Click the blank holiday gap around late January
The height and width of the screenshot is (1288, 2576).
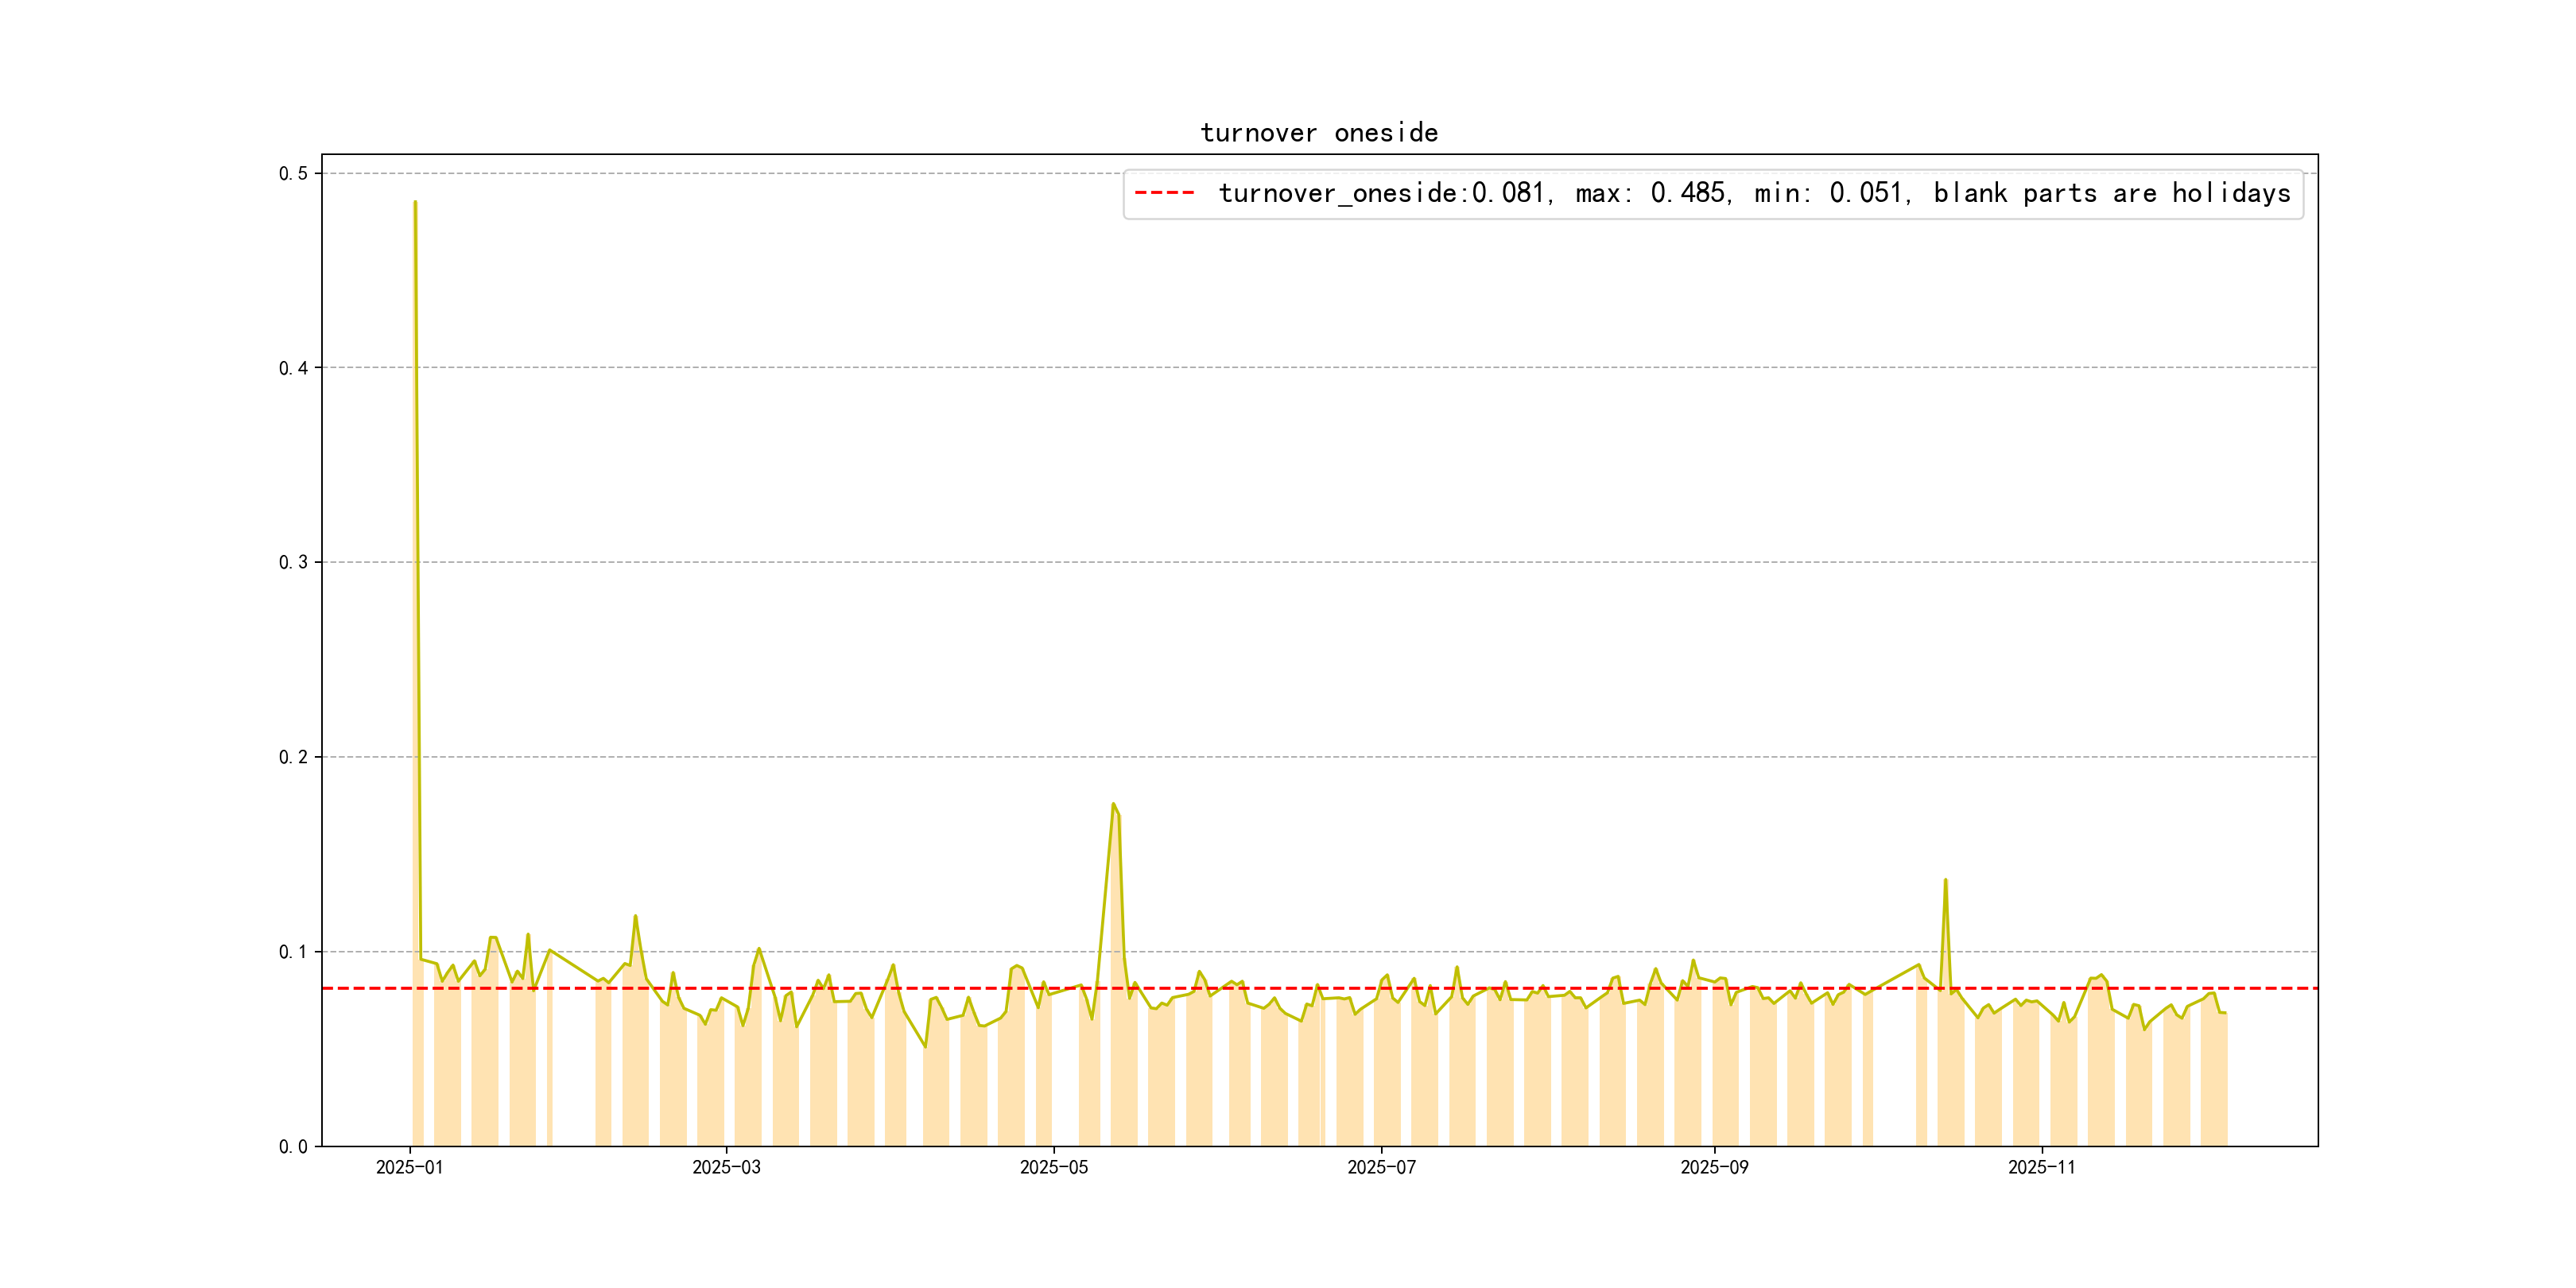coord(573,1070)
